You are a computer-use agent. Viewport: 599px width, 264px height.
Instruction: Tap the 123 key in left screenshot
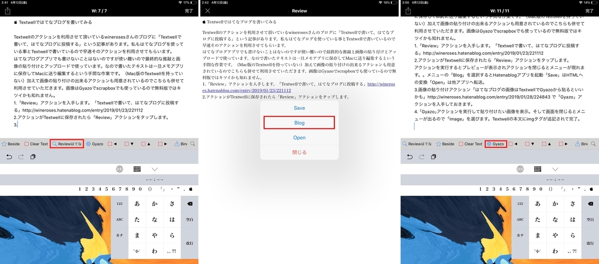[x=119, y=204]
